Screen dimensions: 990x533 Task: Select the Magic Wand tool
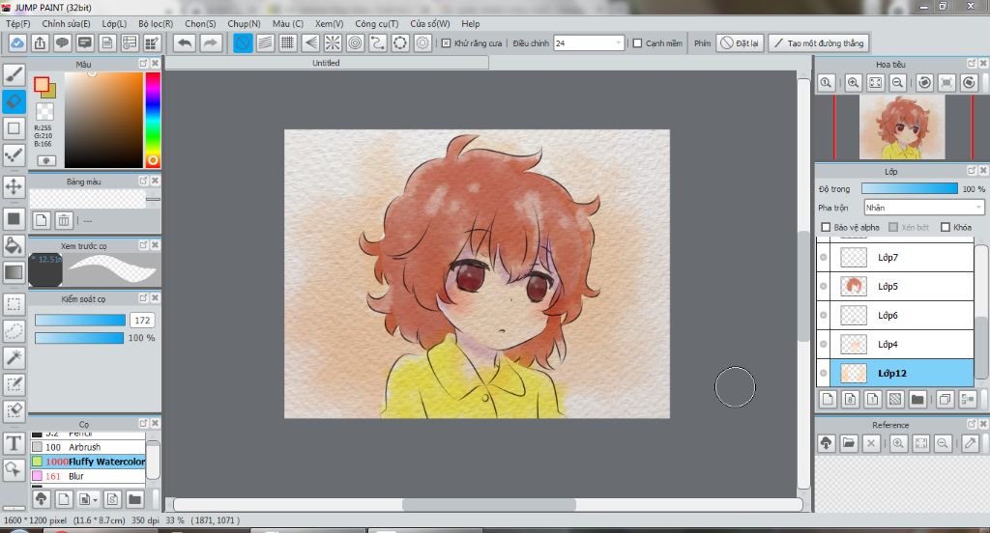pyautogui.click(x=14, y=357)
